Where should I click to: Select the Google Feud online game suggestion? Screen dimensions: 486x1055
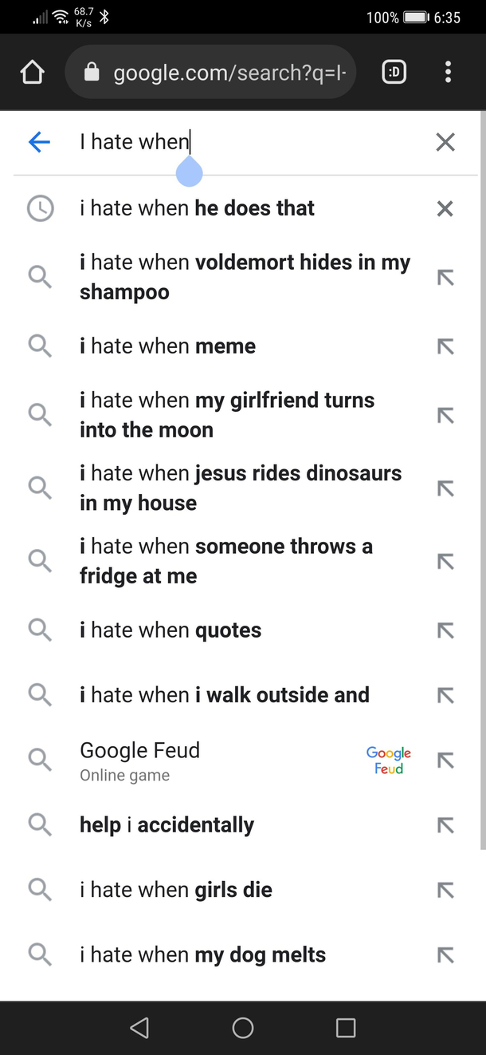pos(243,761)
